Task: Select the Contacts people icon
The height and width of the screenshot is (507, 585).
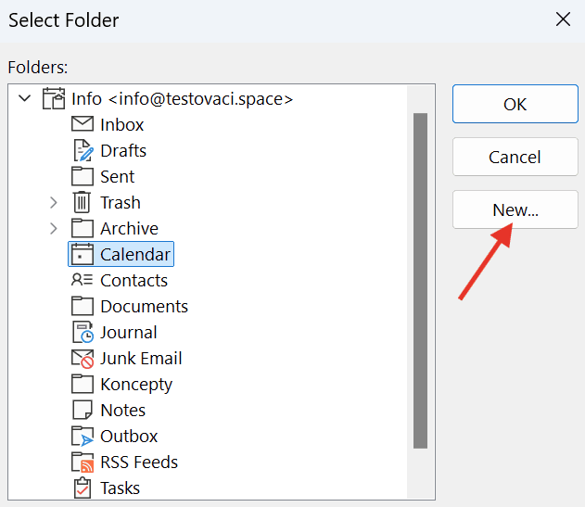Action: 82,280
